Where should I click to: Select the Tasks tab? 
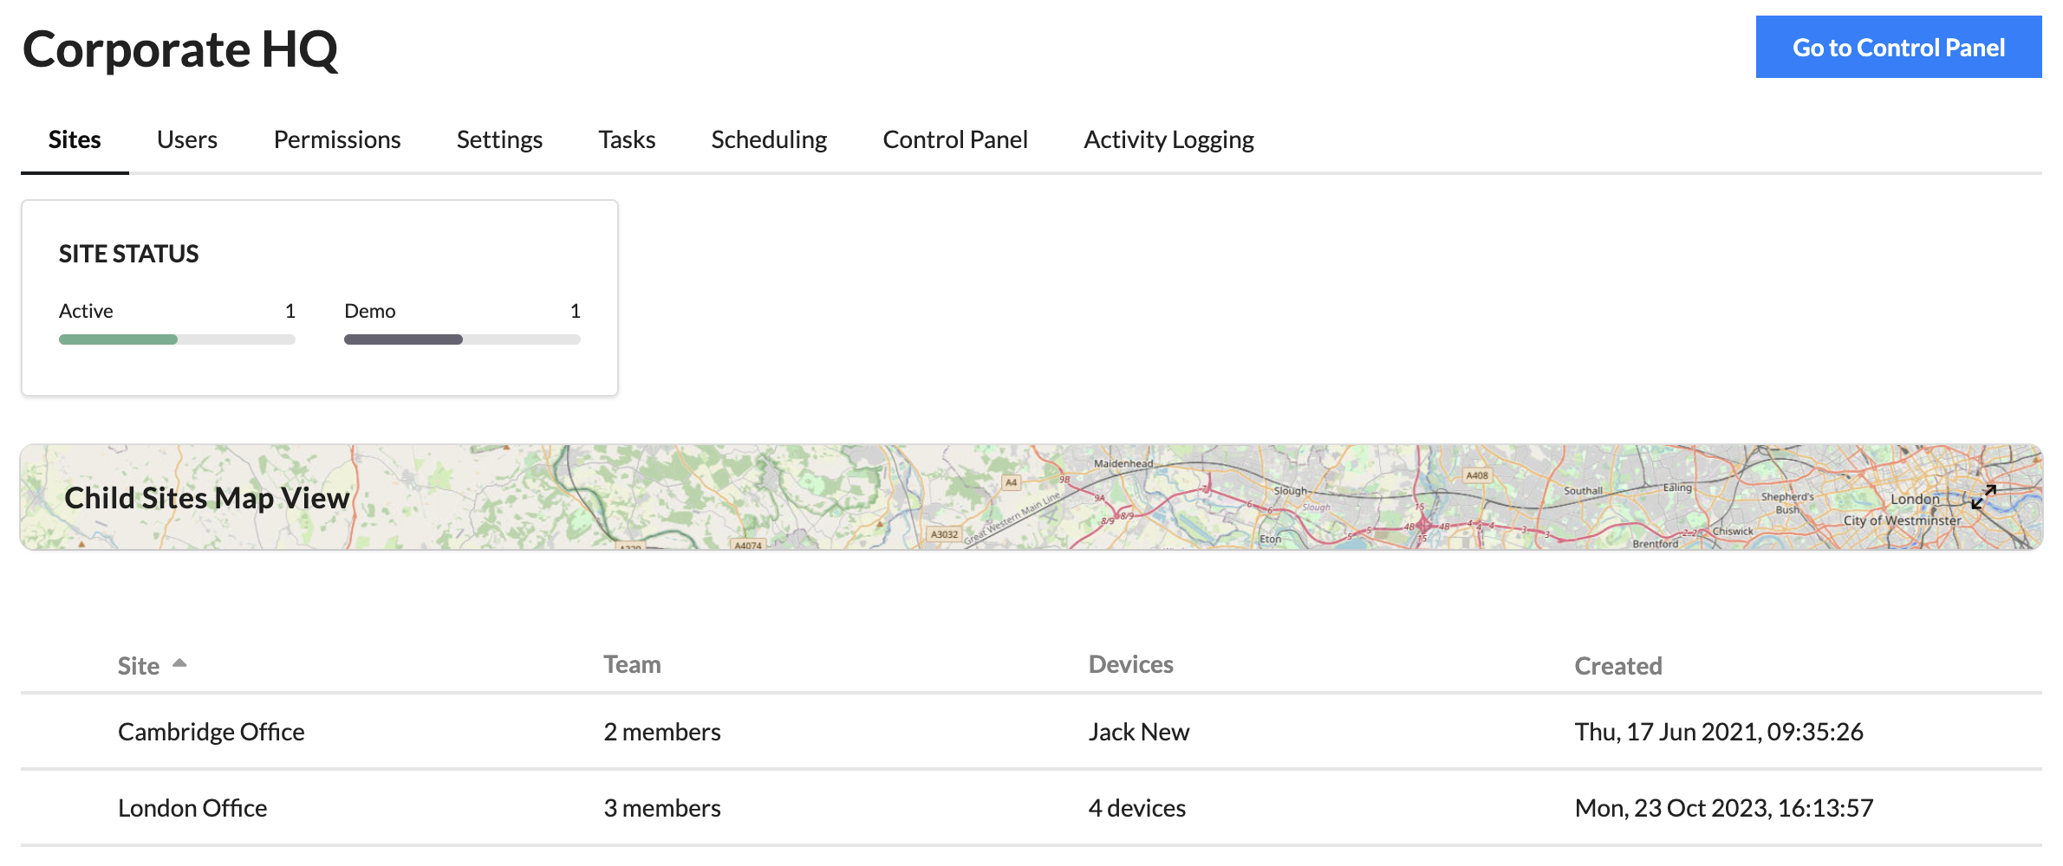[627, 139]
